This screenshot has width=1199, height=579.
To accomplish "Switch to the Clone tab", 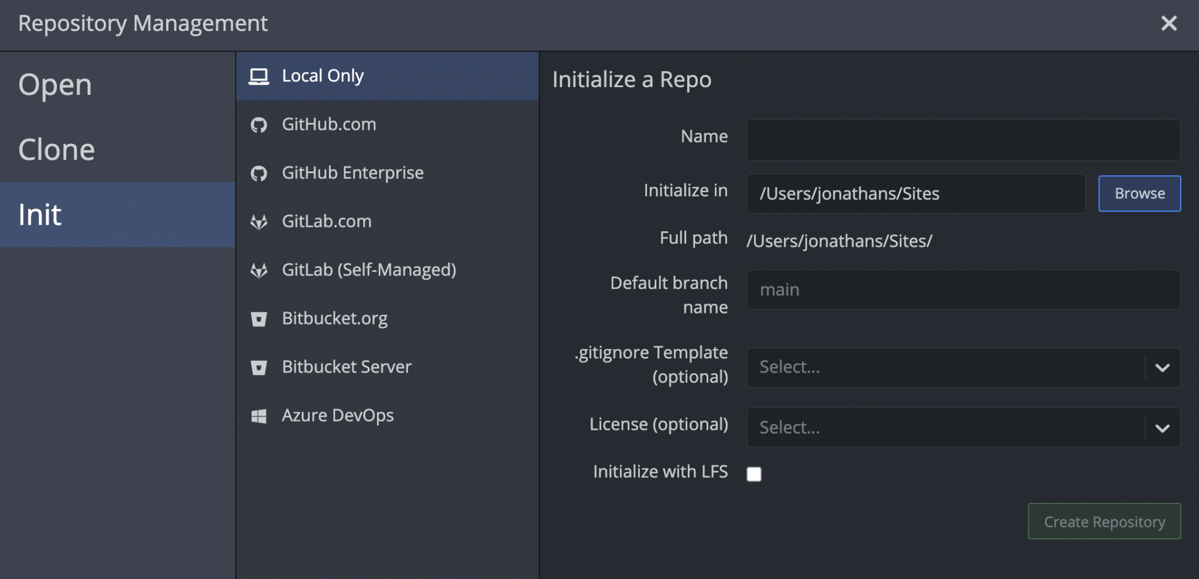I will (56, 150).
